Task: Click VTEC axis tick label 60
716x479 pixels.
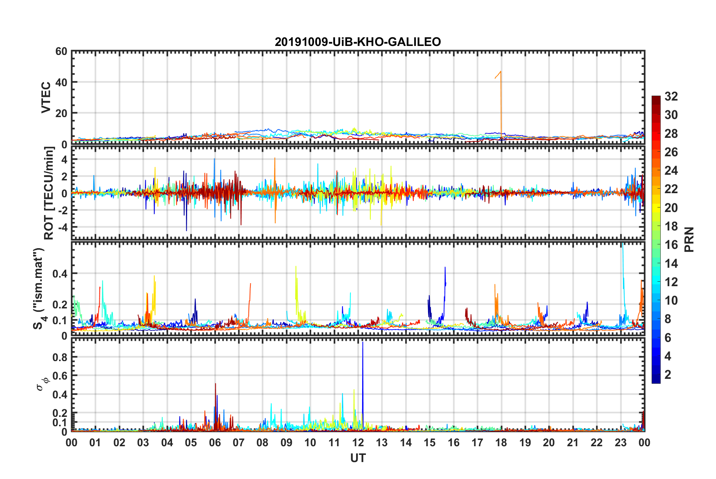Action: 61,51
